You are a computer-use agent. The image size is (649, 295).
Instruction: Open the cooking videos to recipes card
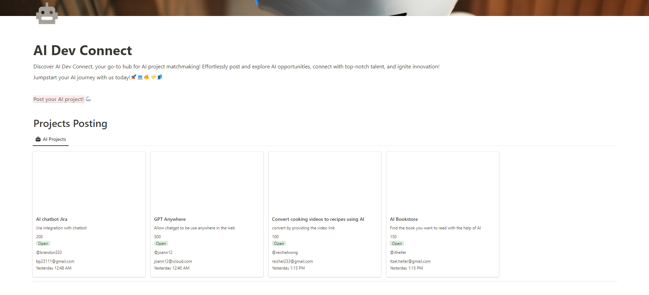(318, 219)
